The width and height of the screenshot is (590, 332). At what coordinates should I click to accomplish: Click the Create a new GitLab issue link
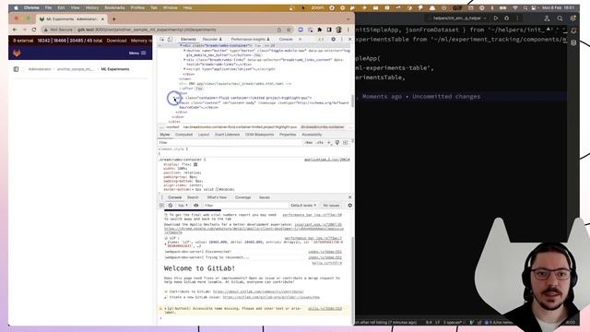tap(271, 297)
